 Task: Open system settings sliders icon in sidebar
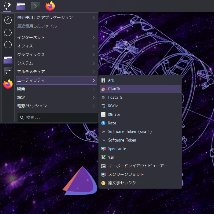(x=8, y=72)
